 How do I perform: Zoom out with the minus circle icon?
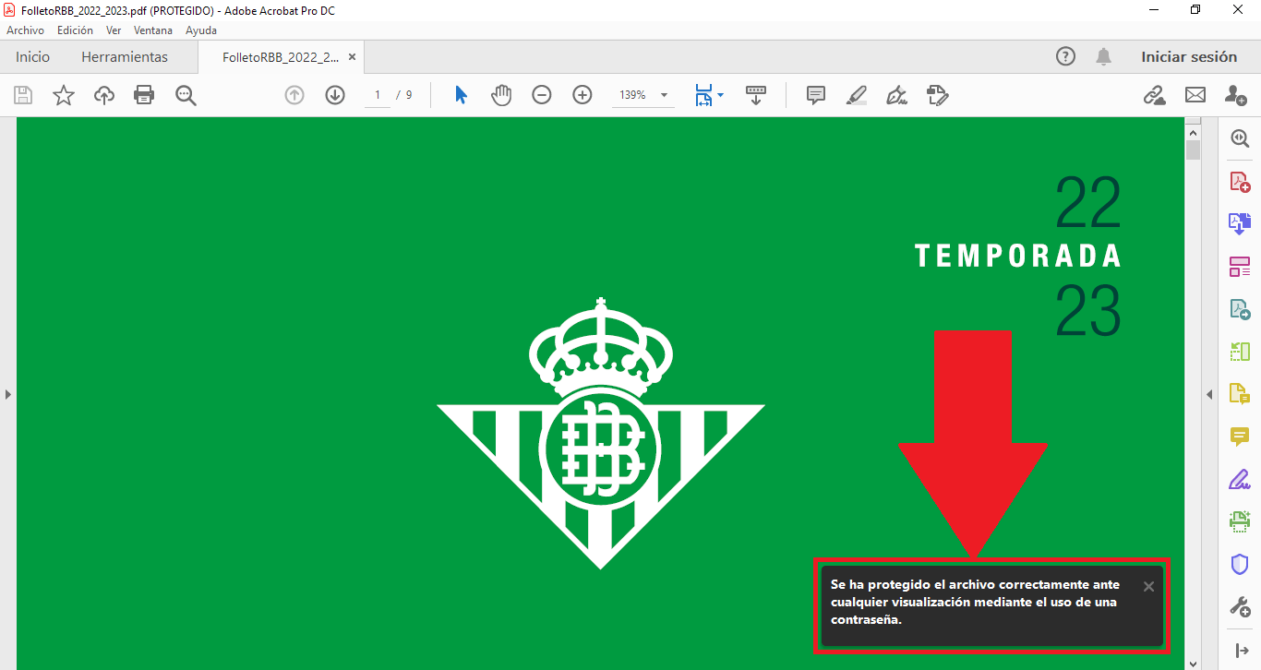(x=542, y=95)
